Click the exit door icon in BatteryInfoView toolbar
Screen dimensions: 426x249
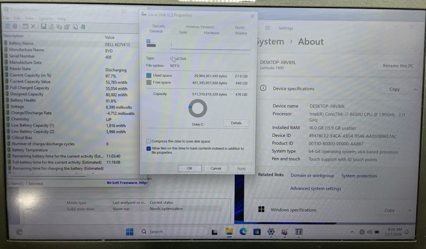[x=83, y=27]
